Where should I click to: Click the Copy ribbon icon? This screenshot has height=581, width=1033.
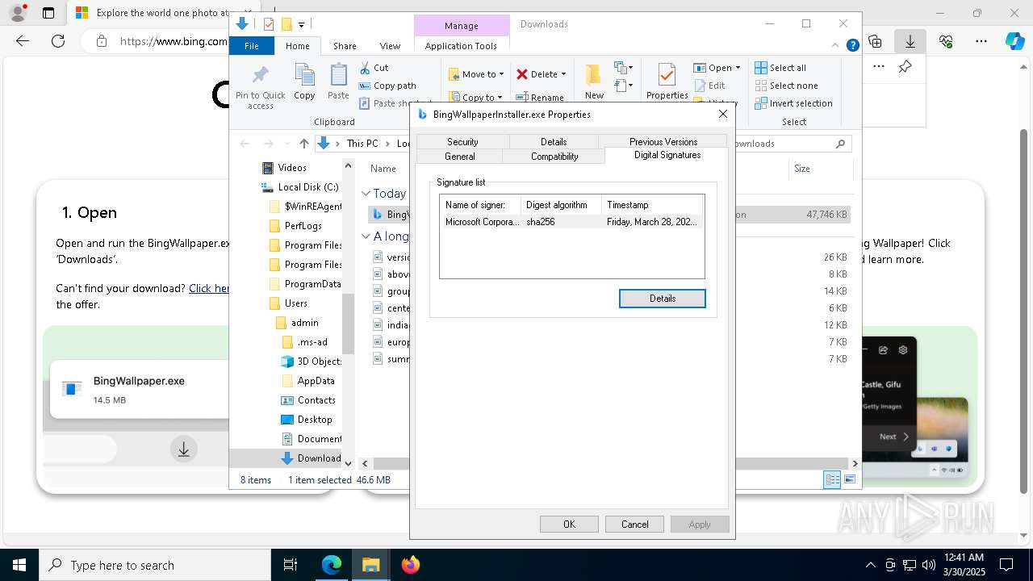304,76
